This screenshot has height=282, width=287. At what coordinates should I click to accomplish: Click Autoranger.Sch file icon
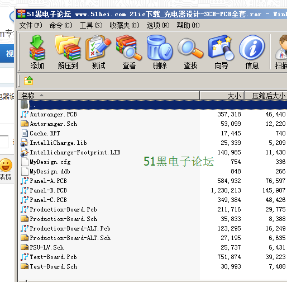point(25,124)
